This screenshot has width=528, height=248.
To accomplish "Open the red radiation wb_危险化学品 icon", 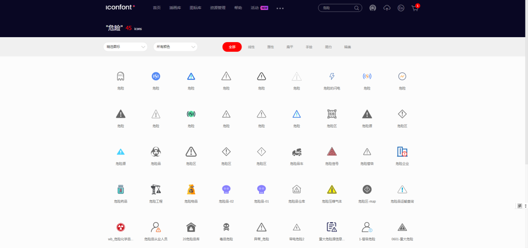I will click(x=121, y=227).
